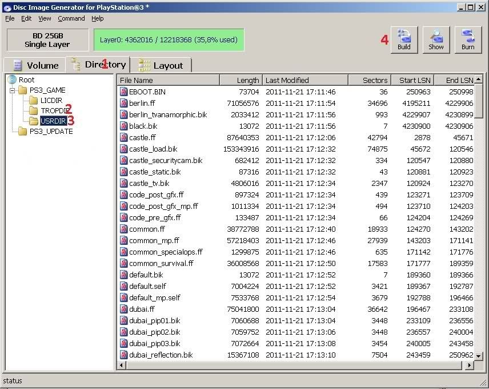Open the View menu
This screenshot has width=489, height=389.
tap(45, 18)
